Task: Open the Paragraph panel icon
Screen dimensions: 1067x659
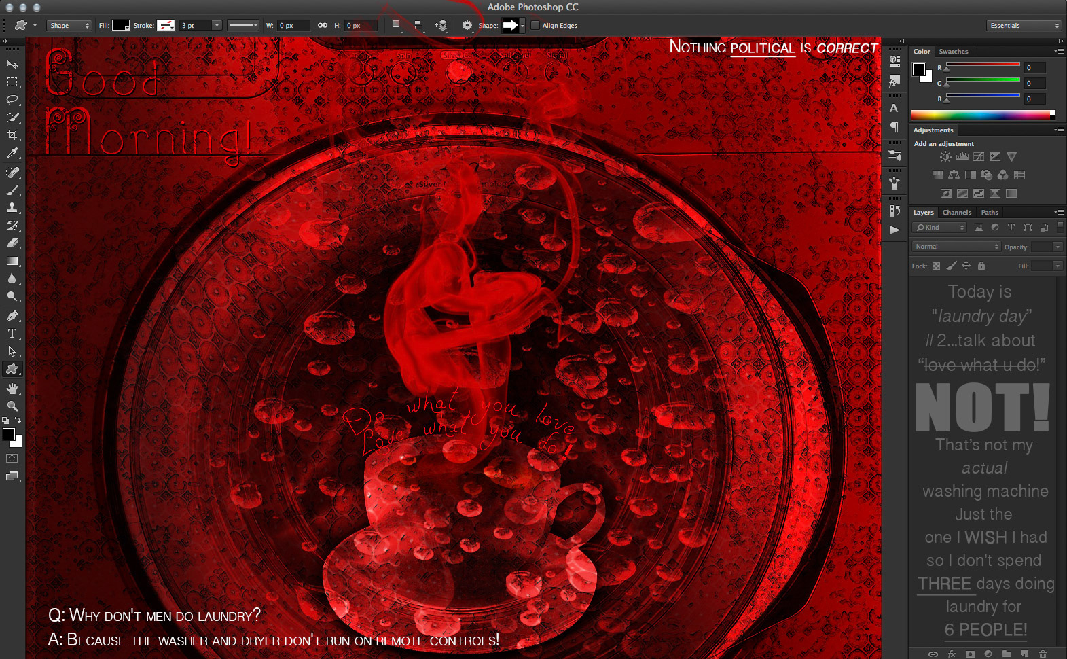Action: tap(894, 127)
